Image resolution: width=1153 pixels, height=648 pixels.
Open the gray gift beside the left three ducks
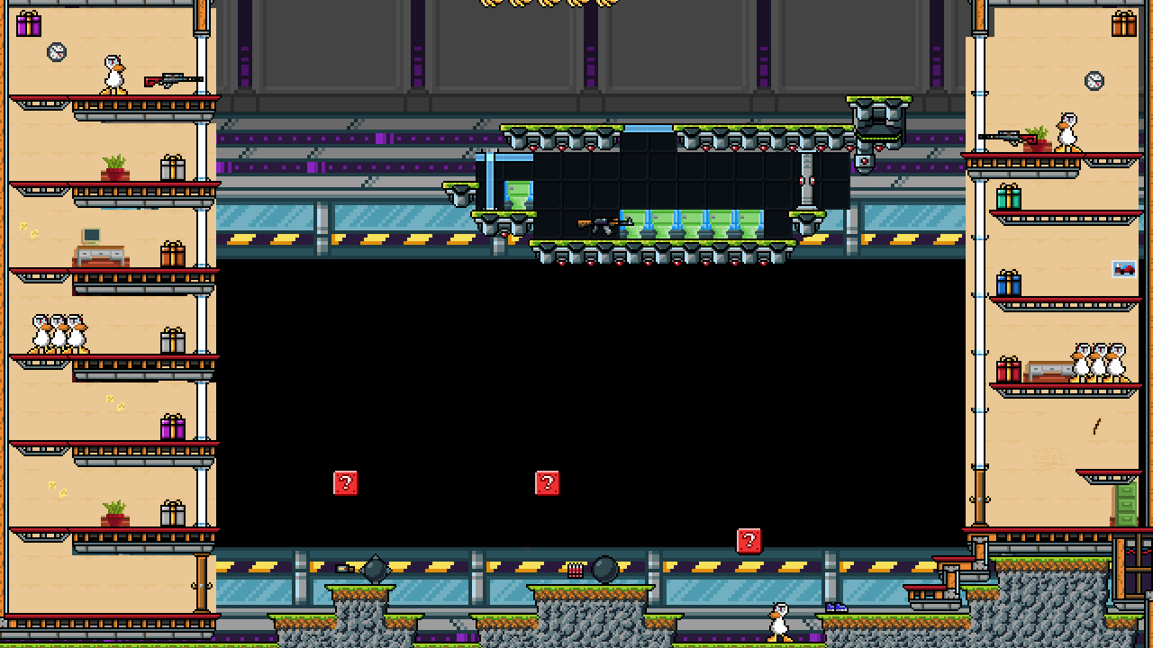pos(173,341)
